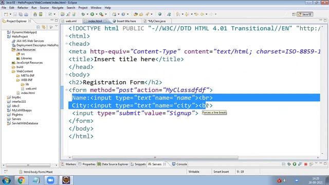329x185 pixels.
Task: Open the Window menu
Action: (x=96, y=8)
